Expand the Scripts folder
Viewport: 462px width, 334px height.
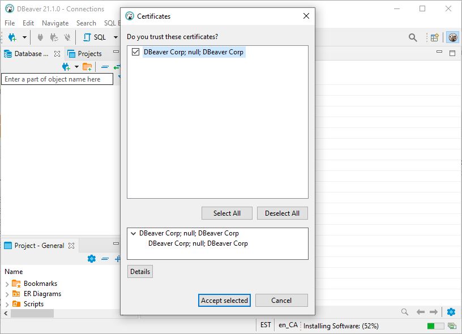(7, 305)
